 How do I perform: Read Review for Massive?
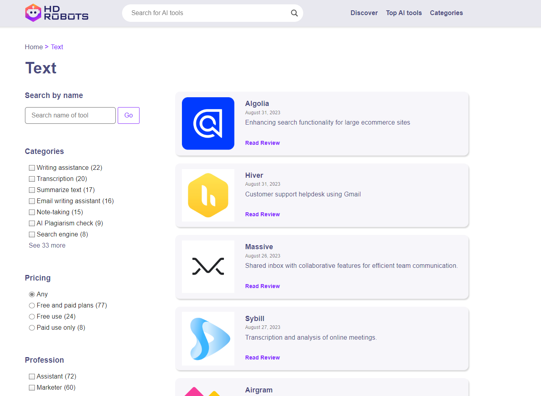262,286
